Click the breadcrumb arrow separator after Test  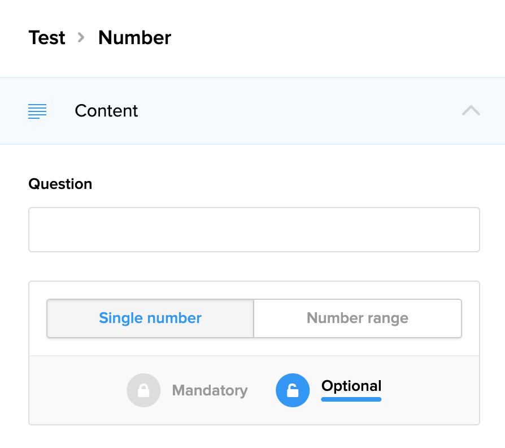[x=81, y=38]
